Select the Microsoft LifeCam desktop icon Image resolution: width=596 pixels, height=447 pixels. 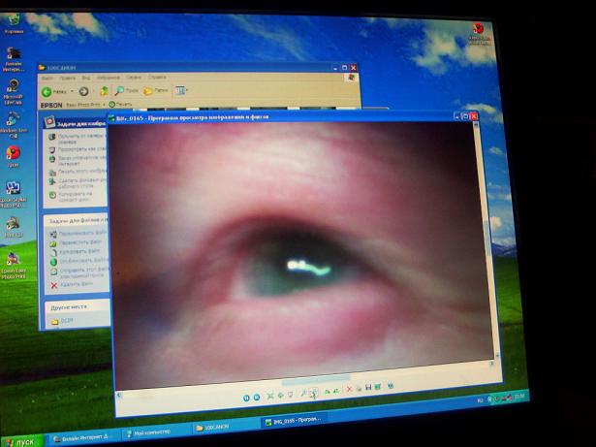pos(13,92)
